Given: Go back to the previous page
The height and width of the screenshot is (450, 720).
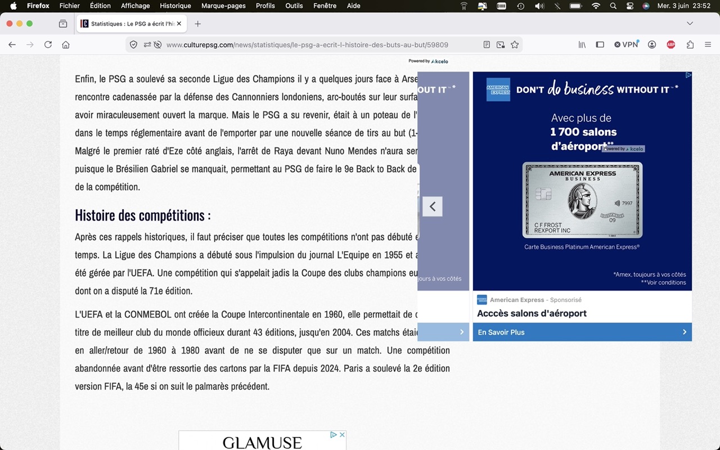Looking at the screenshot, I should tap(12, 45).
